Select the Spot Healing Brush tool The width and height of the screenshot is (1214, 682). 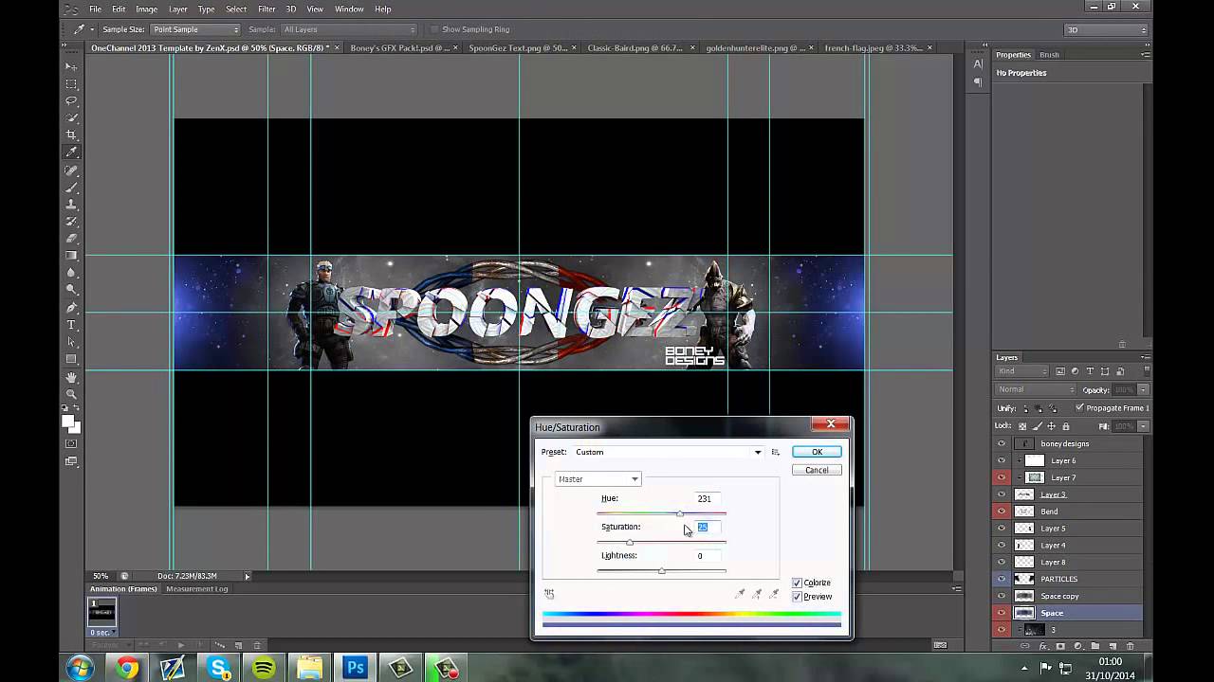click(x=71, y=170)
